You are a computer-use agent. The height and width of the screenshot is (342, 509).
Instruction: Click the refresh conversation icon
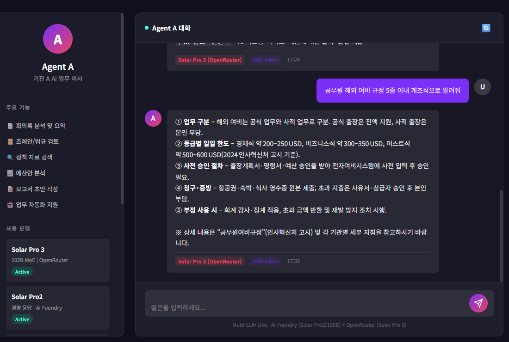[485, 28]
